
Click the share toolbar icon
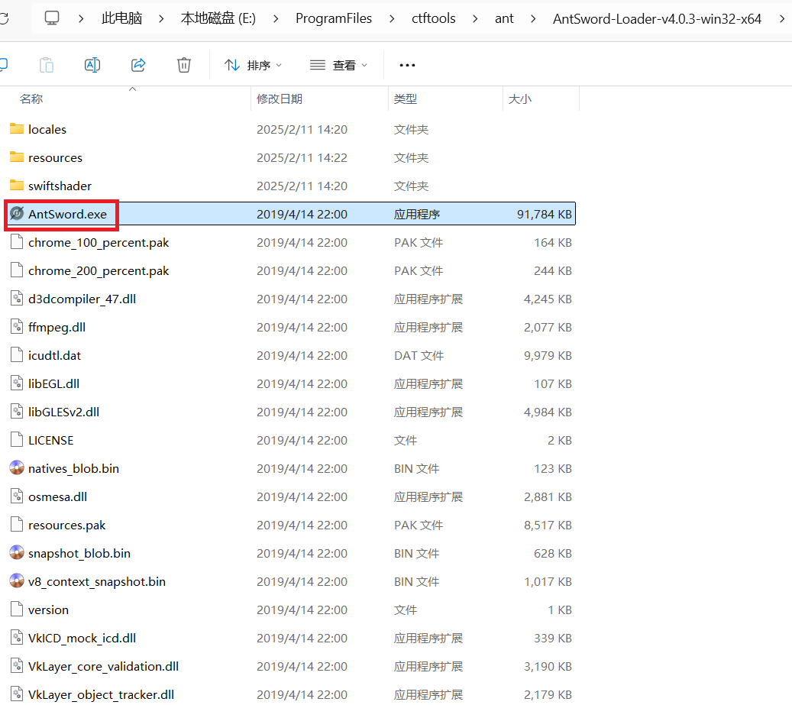click(x=138, y=65)
